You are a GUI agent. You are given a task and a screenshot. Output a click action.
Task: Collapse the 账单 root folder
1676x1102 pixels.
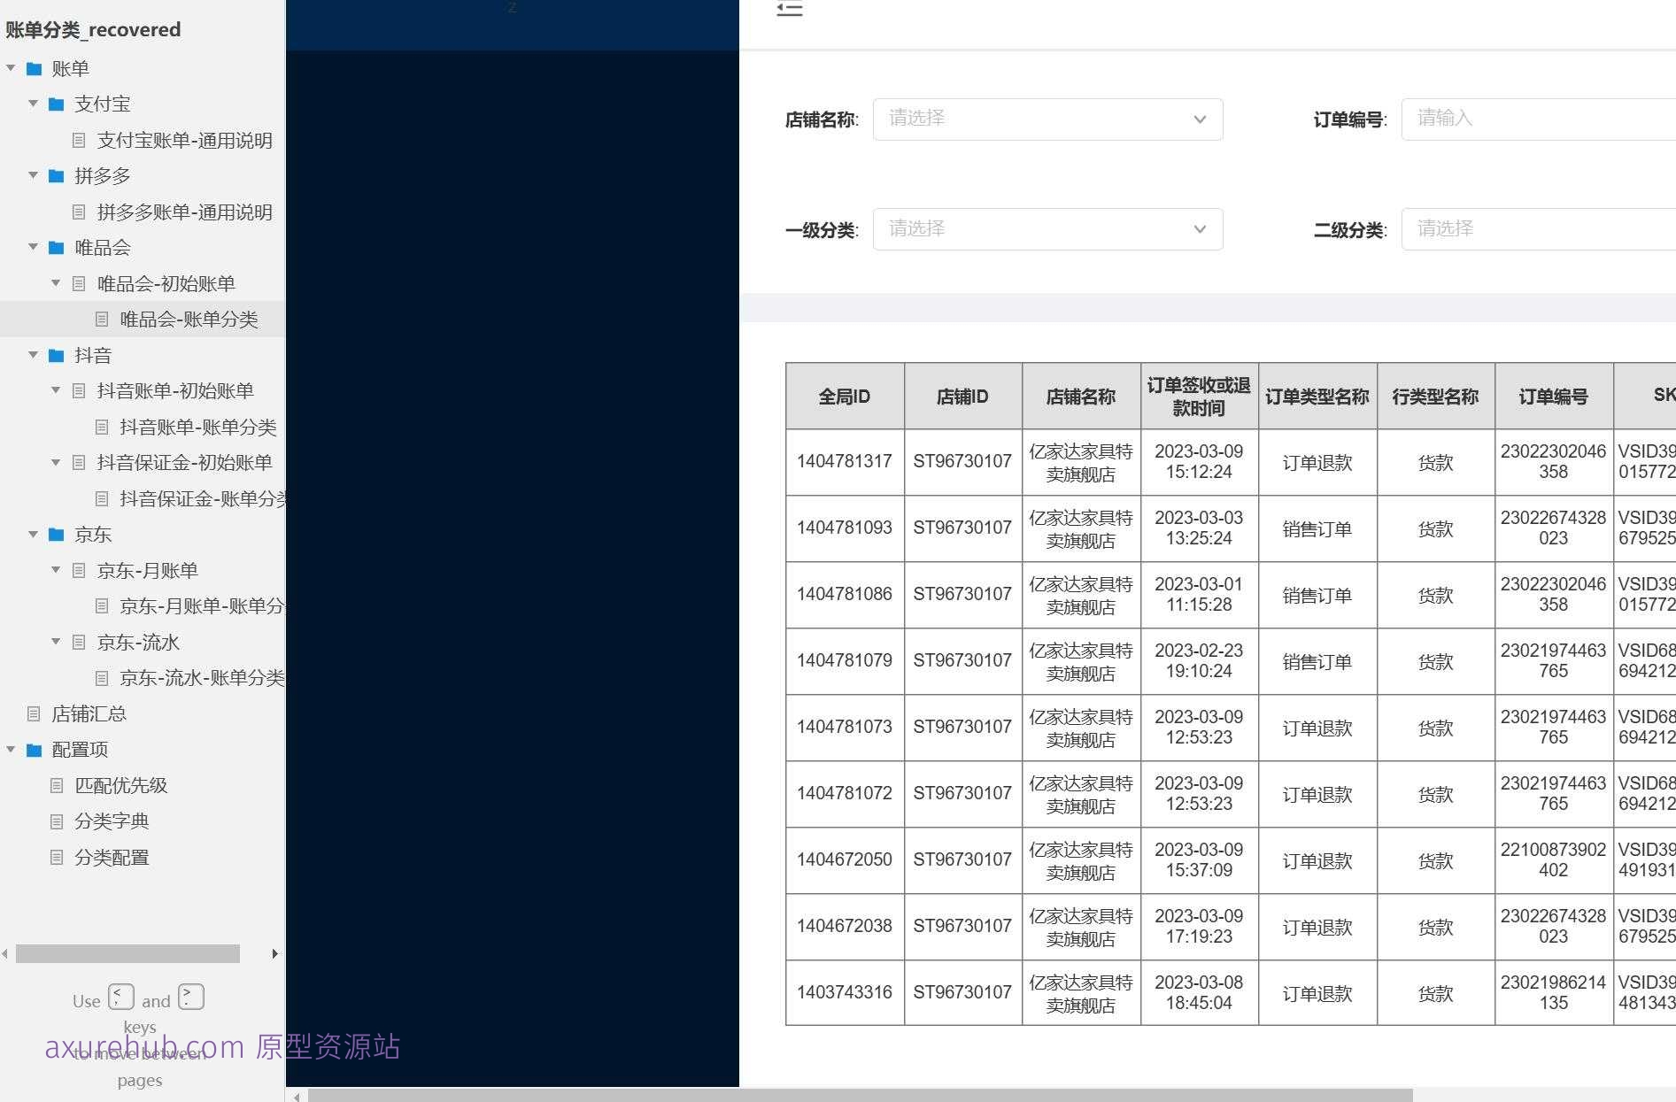tap(11, 67)
